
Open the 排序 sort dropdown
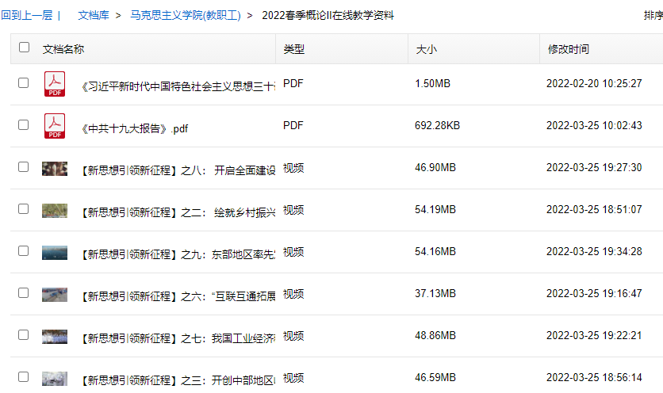click(653, 15)
